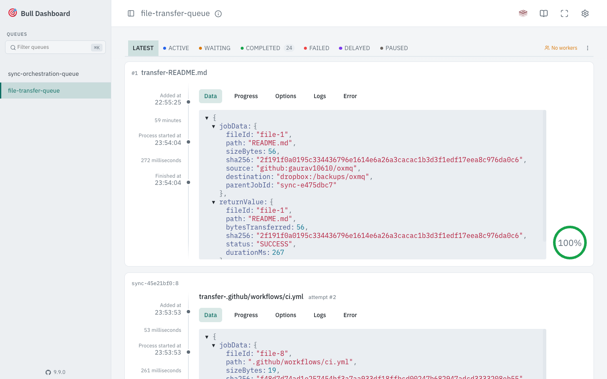Show queue info icon next to file-transfer-queue
The image size is (607, 379).
(x=218, y=14)
